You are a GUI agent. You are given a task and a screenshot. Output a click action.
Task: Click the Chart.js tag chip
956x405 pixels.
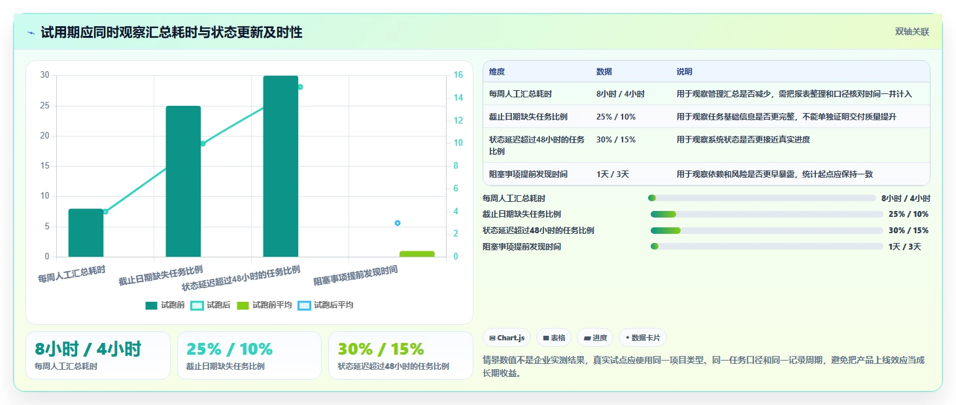507,338
